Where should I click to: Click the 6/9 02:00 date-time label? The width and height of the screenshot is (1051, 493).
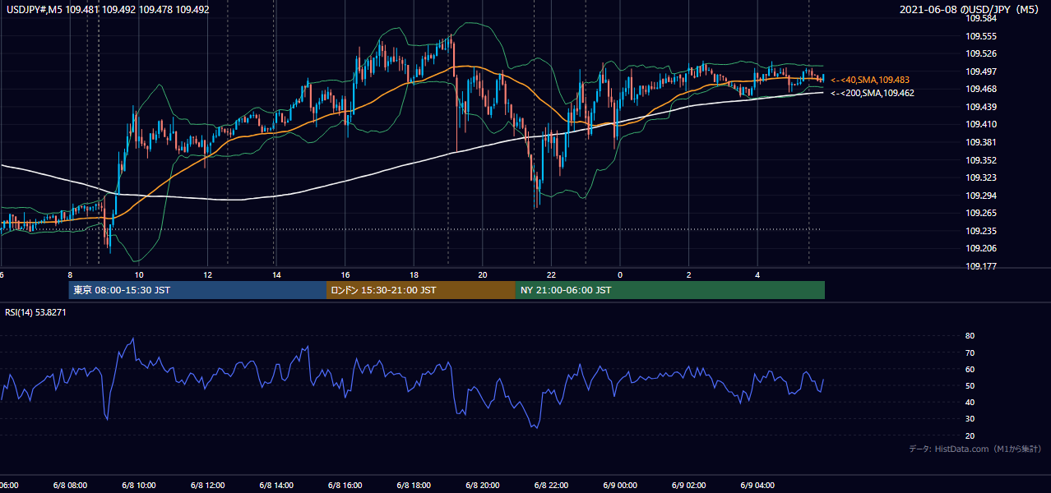click(689, 486)
